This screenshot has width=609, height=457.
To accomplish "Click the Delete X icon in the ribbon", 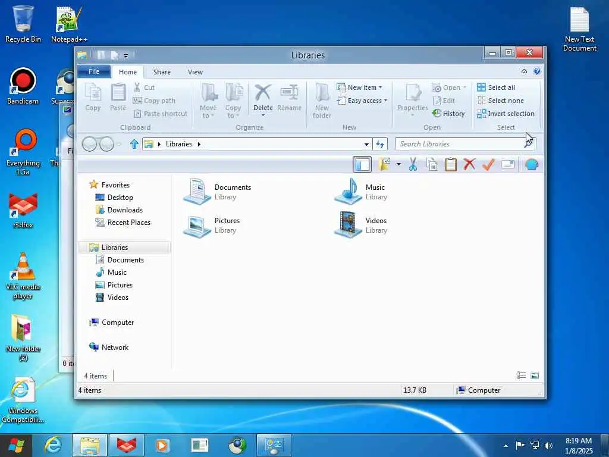I will pos(263,93).
